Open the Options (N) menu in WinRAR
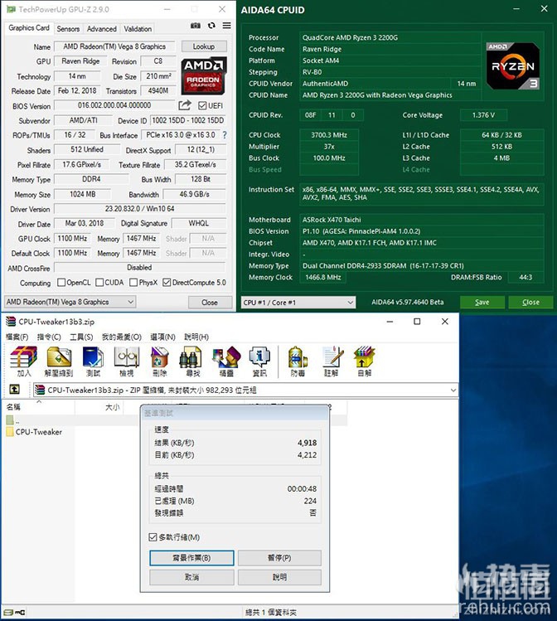Screen dimensions: 557x621 point(162,337)
